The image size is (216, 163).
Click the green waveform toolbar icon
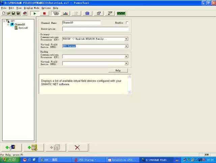point(121,13)
